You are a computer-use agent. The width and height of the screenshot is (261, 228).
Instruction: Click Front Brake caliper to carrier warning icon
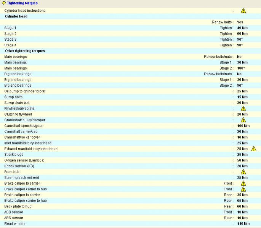(x=243, y=184)
